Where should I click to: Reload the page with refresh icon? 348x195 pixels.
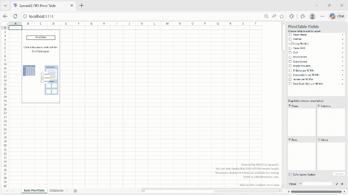coord(15,16)
